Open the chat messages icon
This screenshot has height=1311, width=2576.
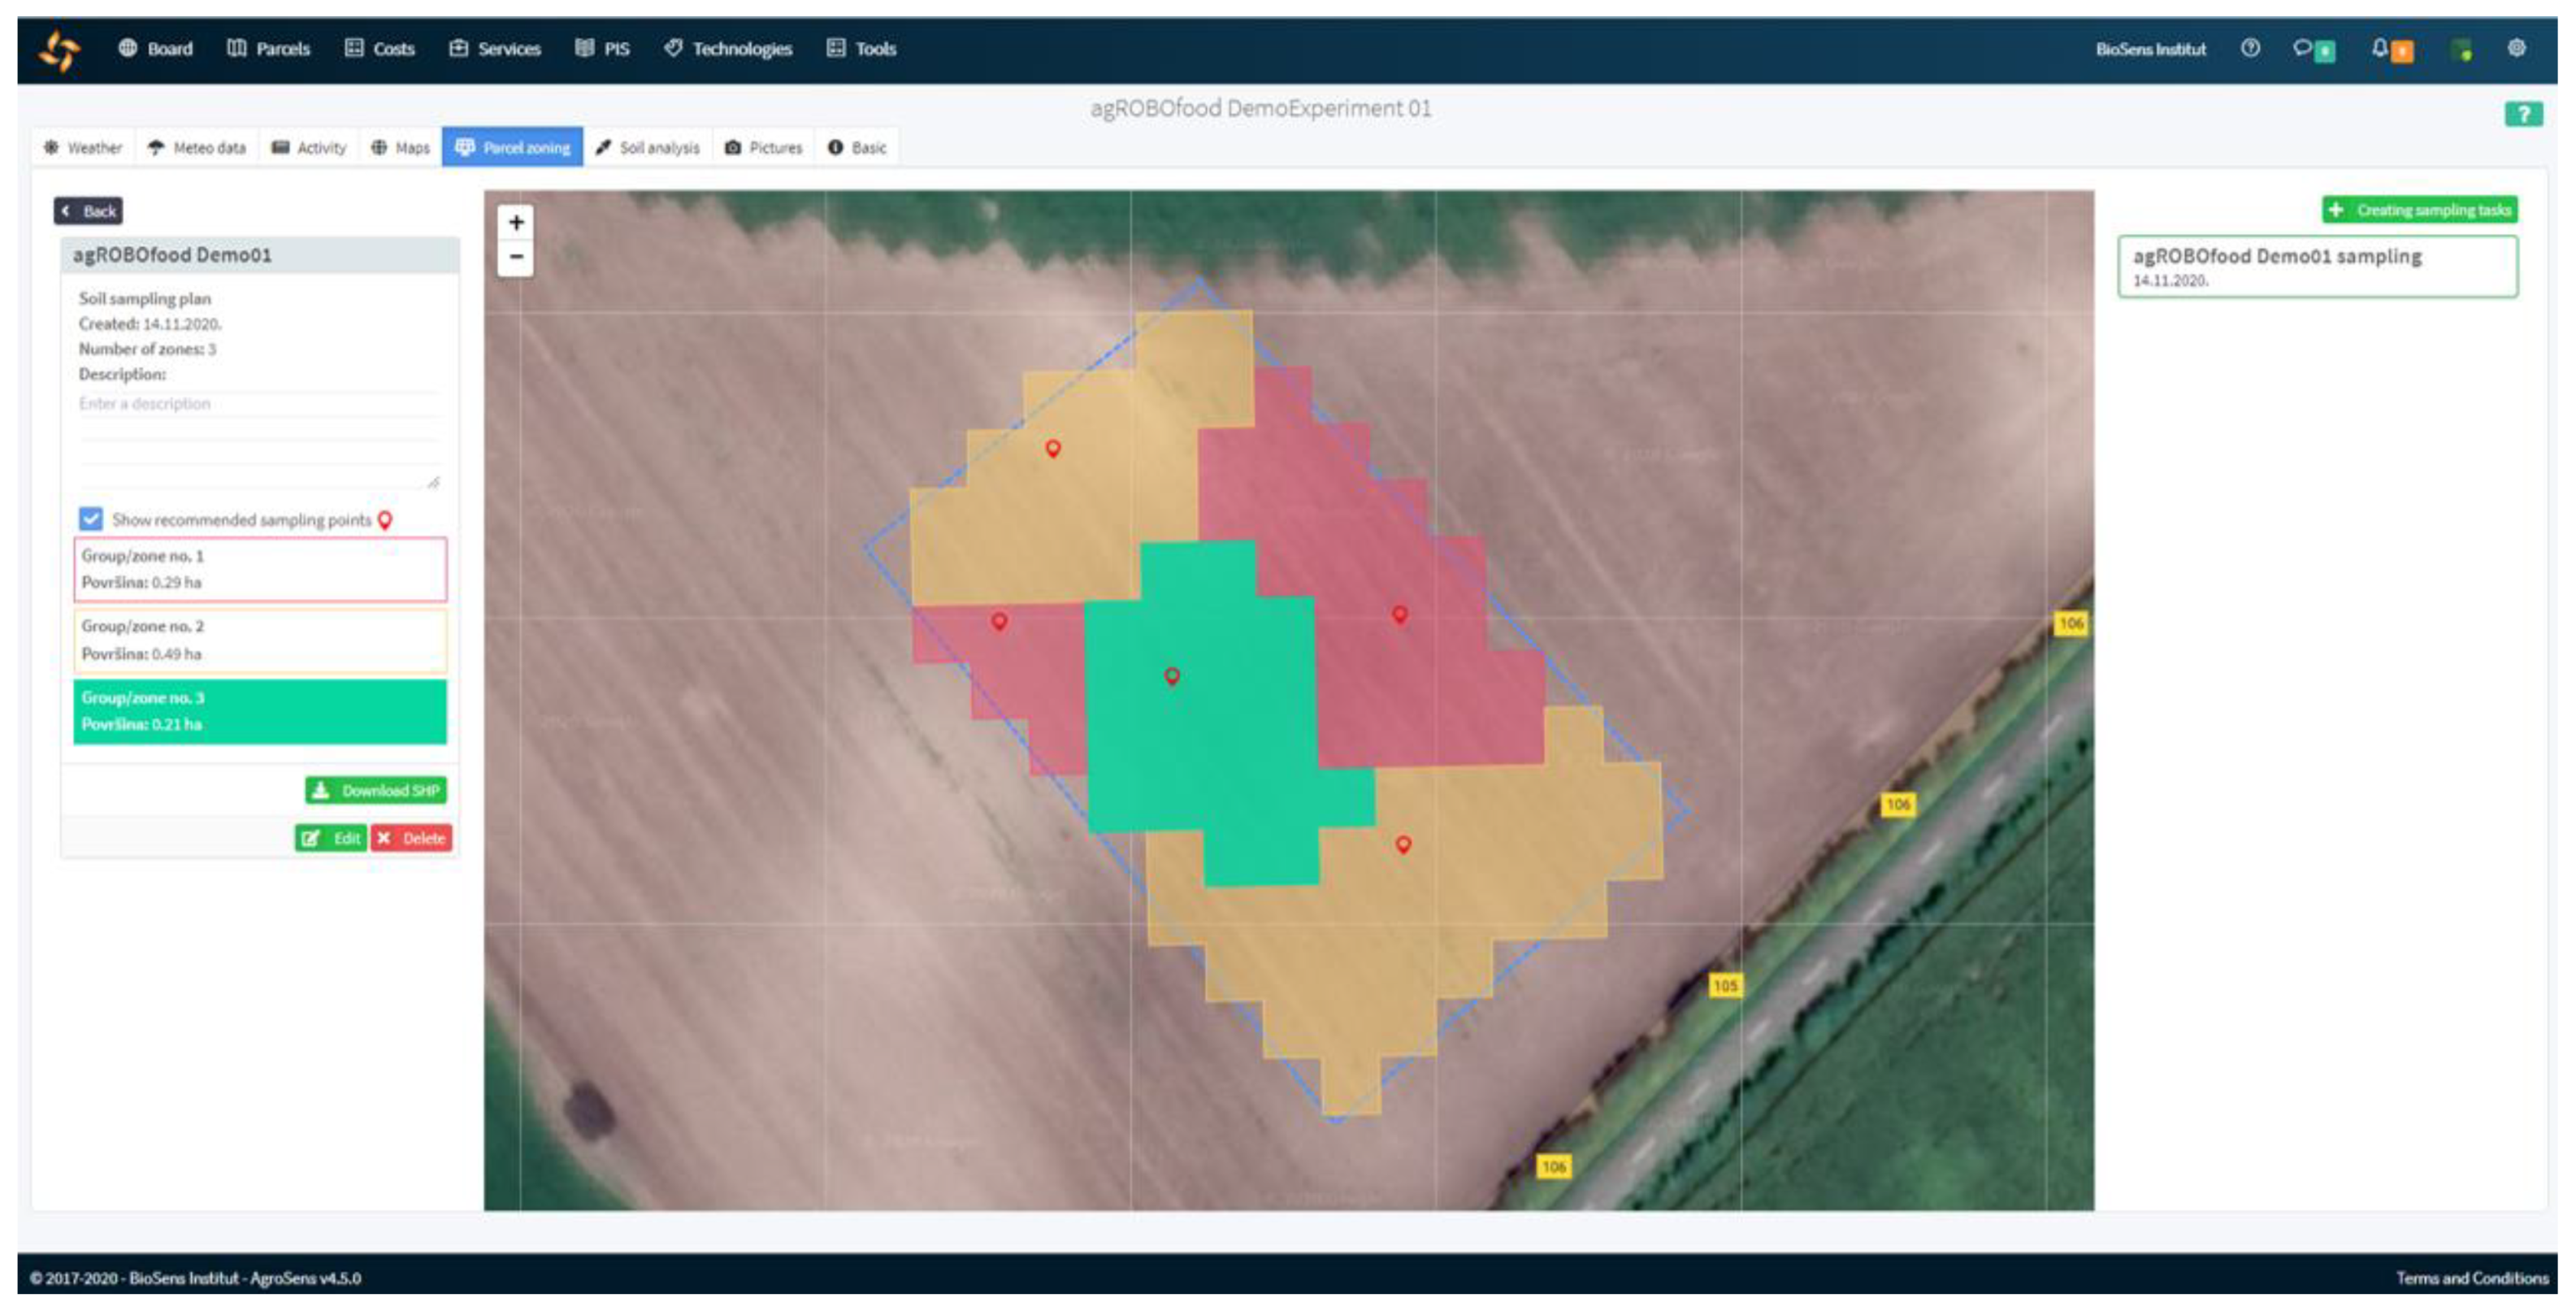coord(2303,48)
